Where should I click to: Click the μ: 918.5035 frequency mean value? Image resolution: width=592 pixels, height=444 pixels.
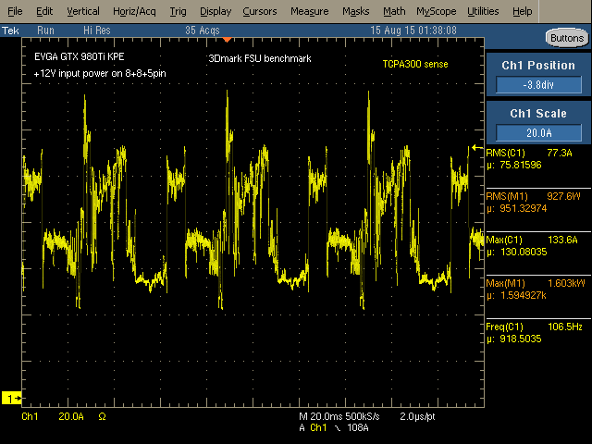514,339
